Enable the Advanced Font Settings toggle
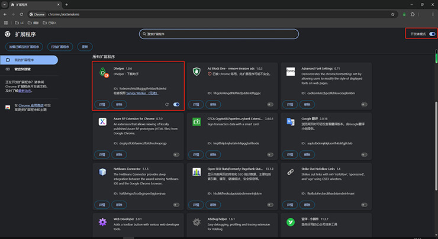The image size is (438, 239). tap(364, 105)
